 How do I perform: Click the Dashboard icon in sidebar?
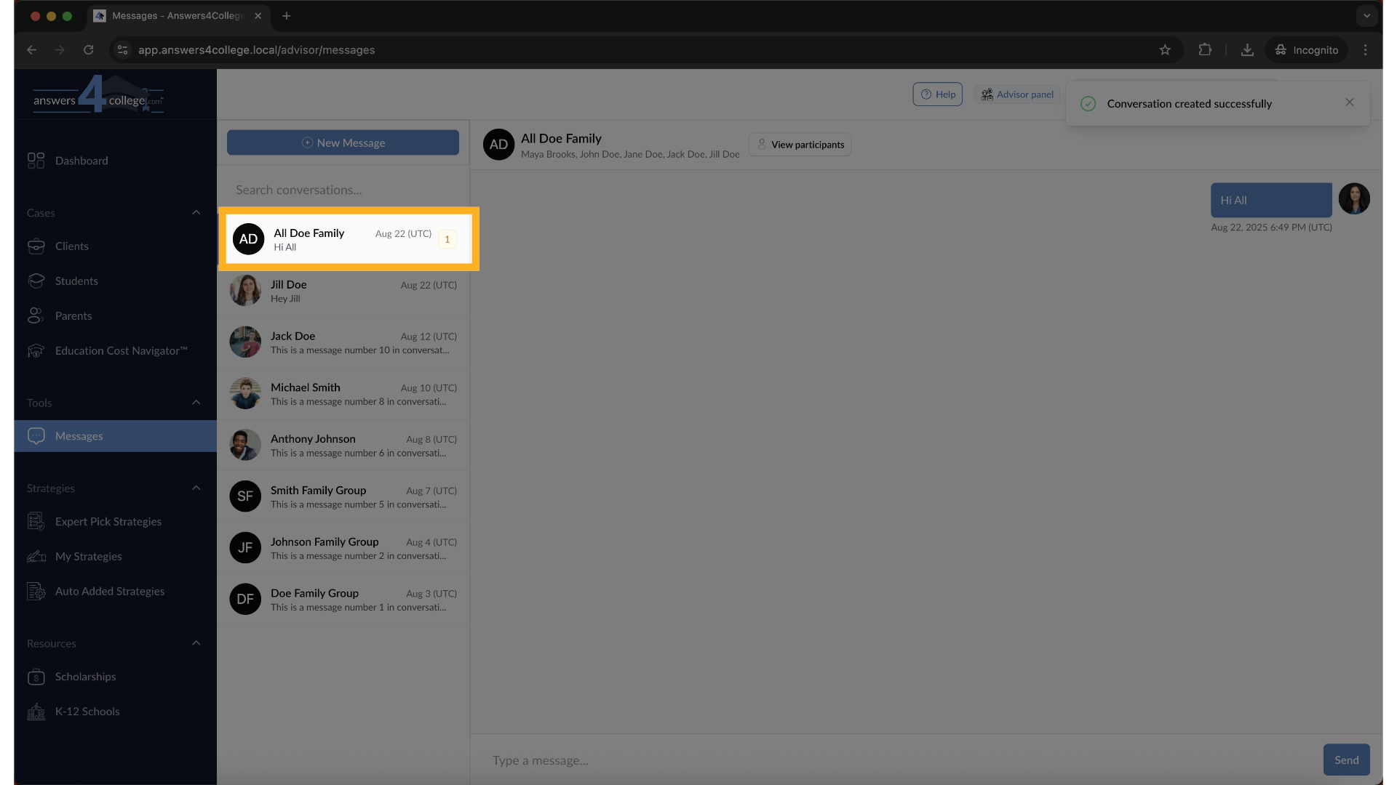click(36, 161)
